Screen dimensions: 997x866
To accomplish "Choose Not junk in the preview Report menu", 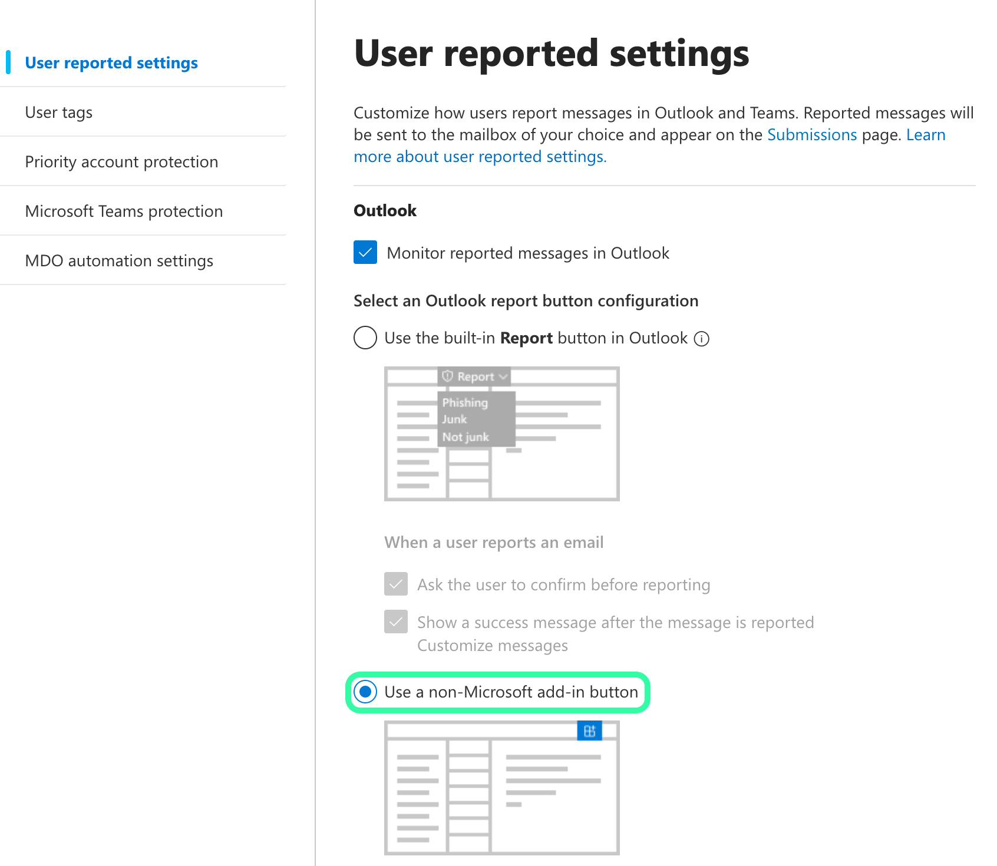I will 466,437.
